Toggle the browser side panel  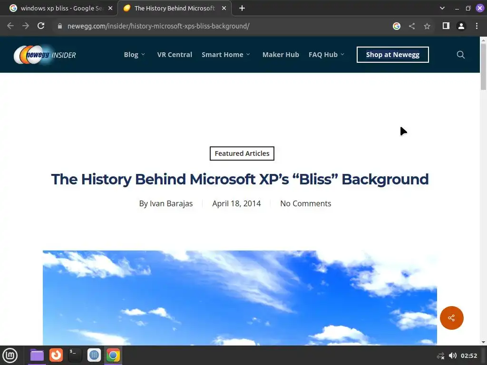[446, 26]
